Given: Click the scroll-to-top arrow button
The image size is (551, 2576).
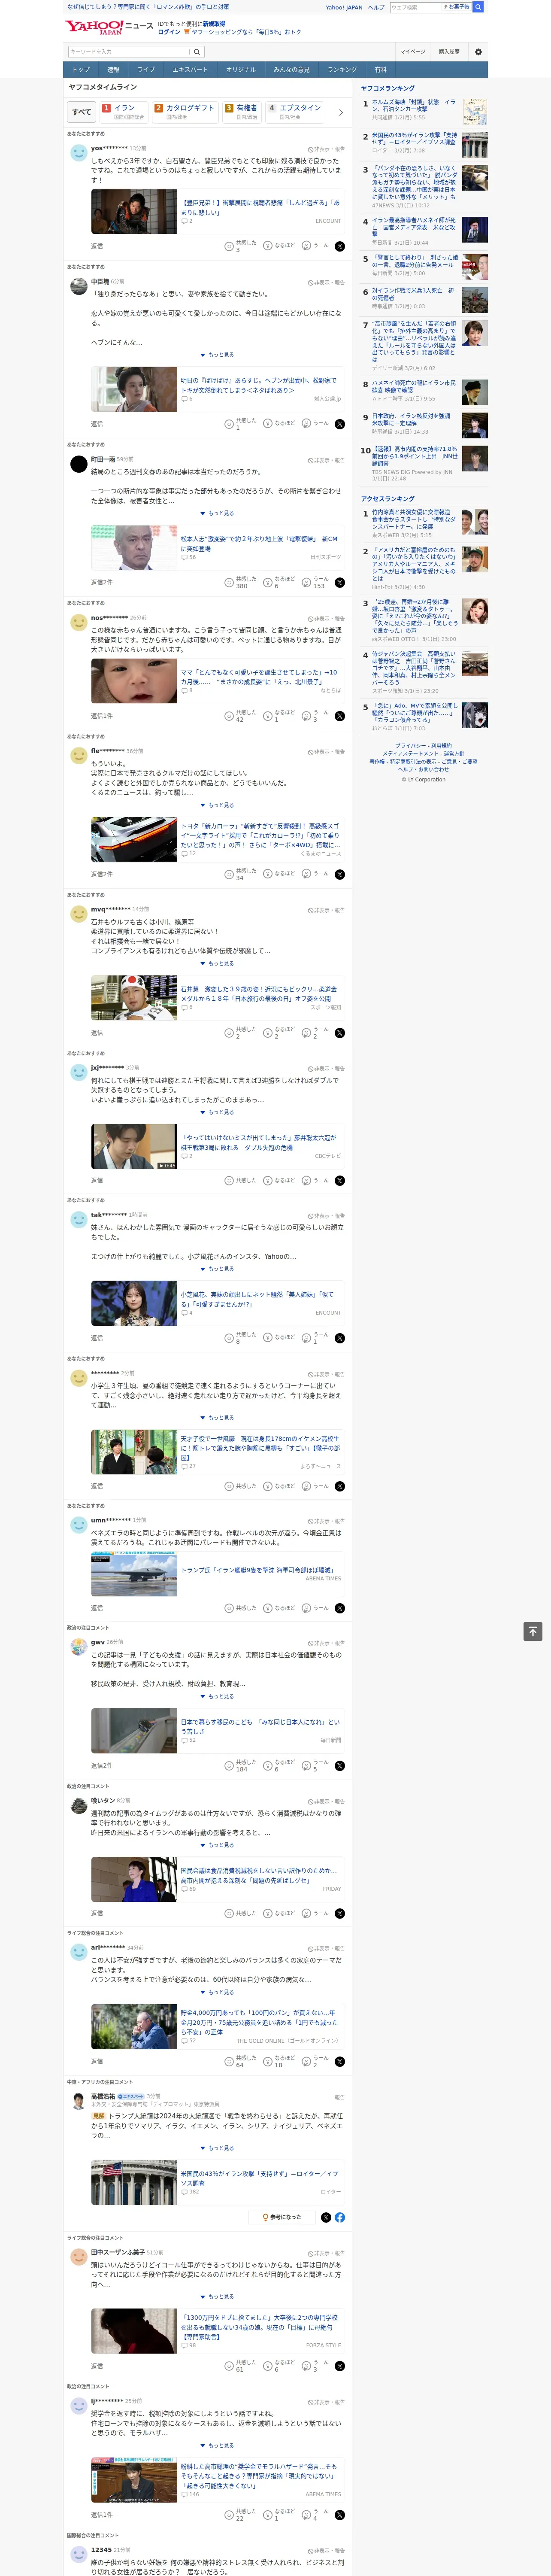Looking at the screenshot, I should 533,1631.
